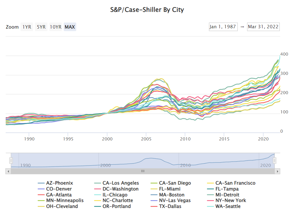Toggle DC-Washington series in legend
Viewport: 291px width, 211px height.
[116, 189]
